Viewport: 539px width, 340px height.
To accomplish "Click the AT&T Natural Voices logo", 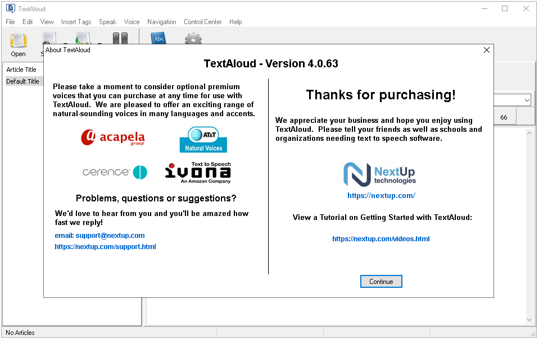I will (203, 140).
